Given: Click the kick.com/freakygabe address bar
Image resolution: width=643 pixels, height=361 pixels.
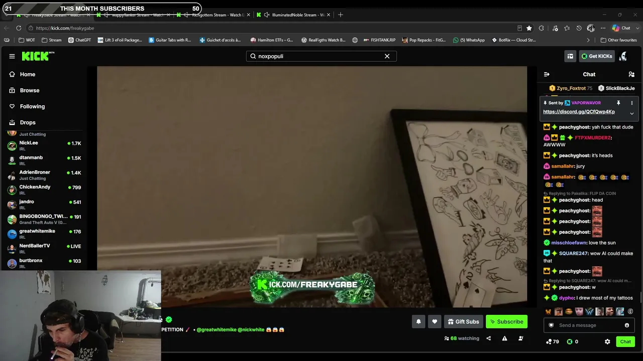Looking at the screenshot, I should click(271, 28).
